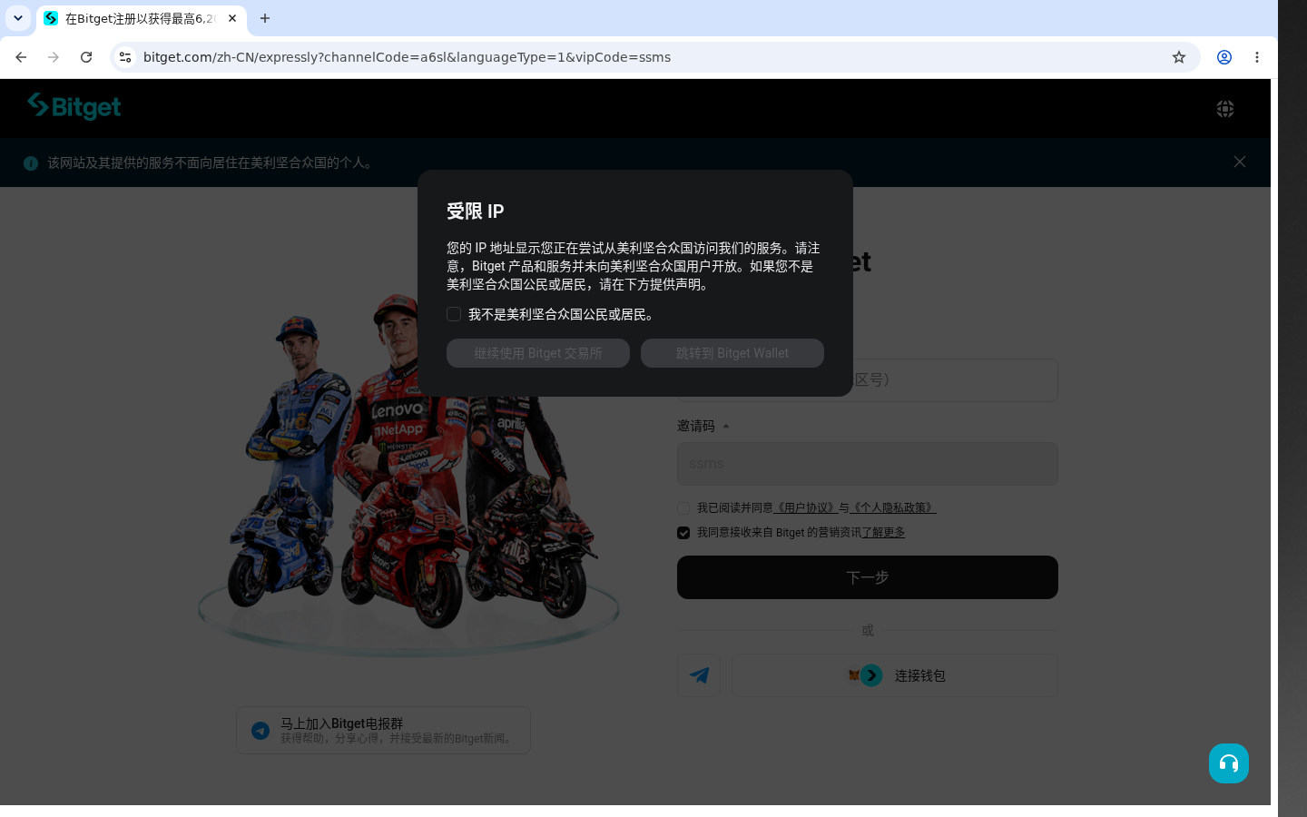Click 跳转到 Bitget Wallet button
Viewport: 1307px width, 817px height.
pos(732,353)
